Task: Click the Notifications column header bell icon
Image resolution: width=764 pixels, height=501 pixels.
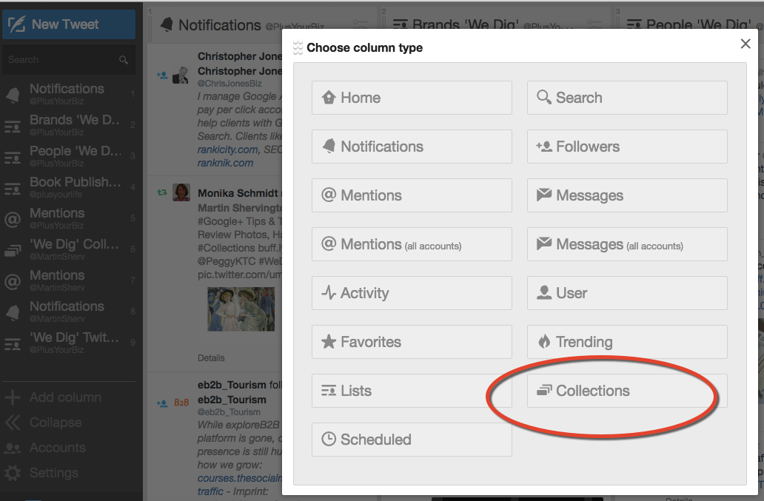Action: click(167, 24)
